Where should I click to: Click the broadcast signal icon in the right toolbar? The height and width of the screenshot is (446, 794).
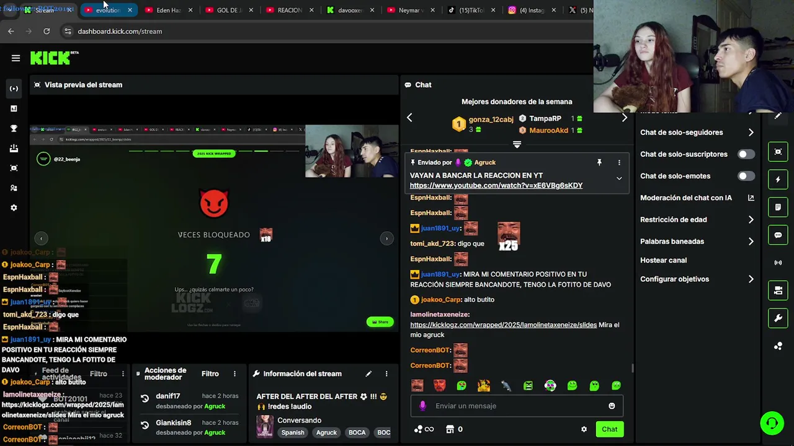tap(778, 263)
